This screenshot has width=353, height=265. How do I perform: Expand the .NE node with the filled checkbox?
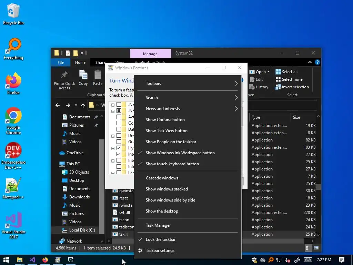tap(113, 111)
